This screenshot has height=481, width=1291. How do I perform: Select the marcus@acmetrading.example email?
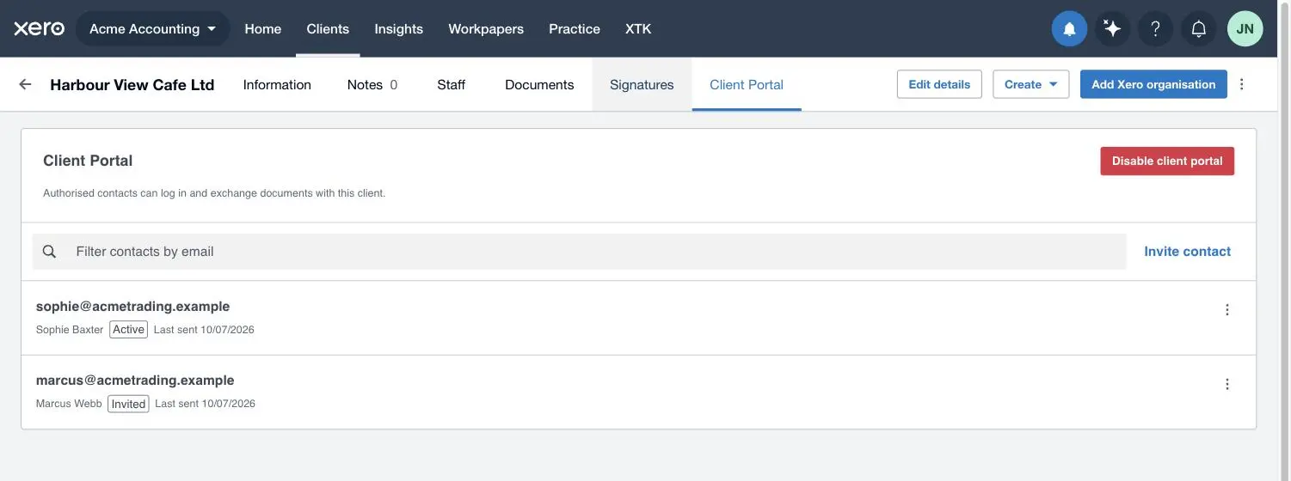point(135,381)
